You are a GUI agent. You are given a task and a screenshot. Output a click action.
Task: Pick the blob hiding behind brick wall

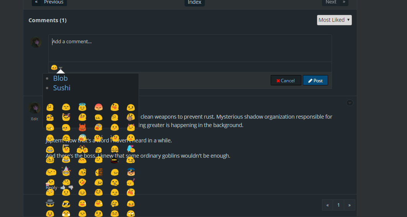98,172
